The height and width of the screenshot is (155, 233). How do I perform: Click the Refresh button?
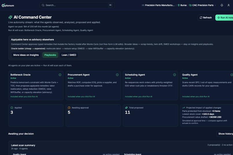coord(206,18)
